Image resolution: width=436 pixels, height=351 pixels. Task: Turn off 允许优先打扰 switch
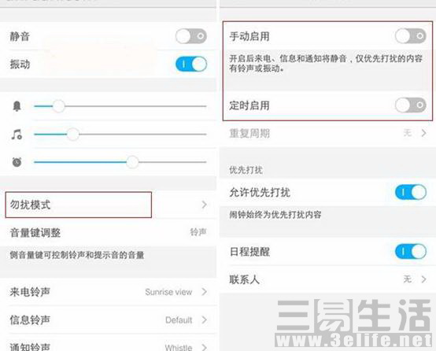pos(410,192)
